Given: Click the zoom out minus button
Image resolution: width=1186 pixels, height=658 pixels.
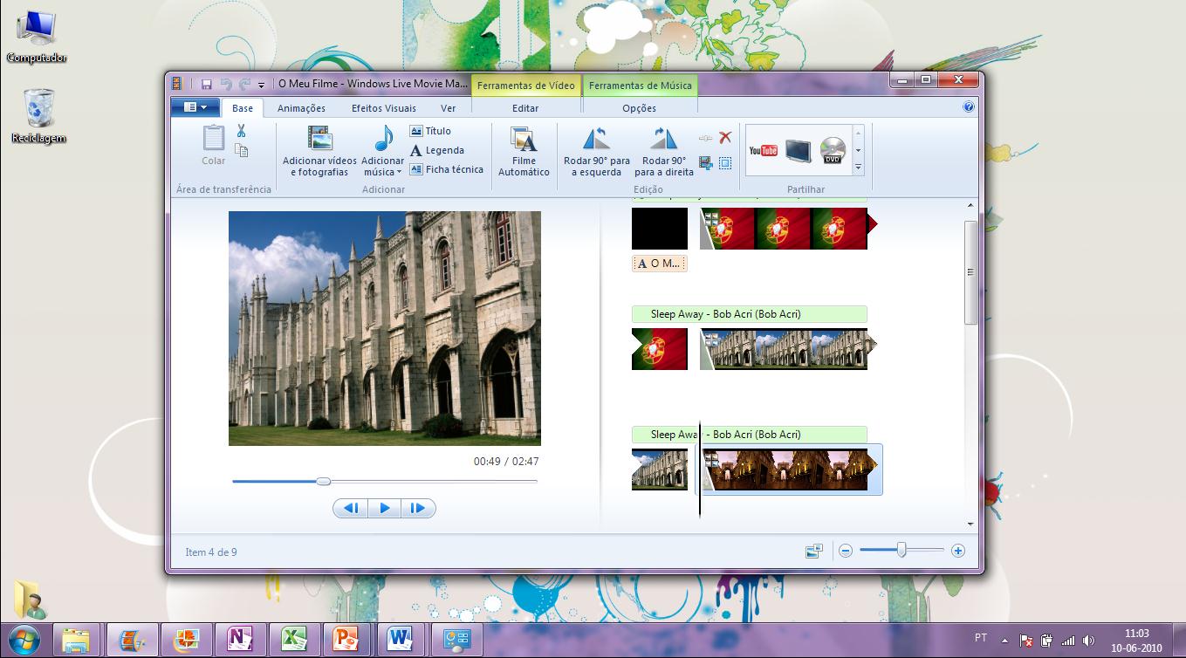Looking at the screenshot, I should (845, 551).
